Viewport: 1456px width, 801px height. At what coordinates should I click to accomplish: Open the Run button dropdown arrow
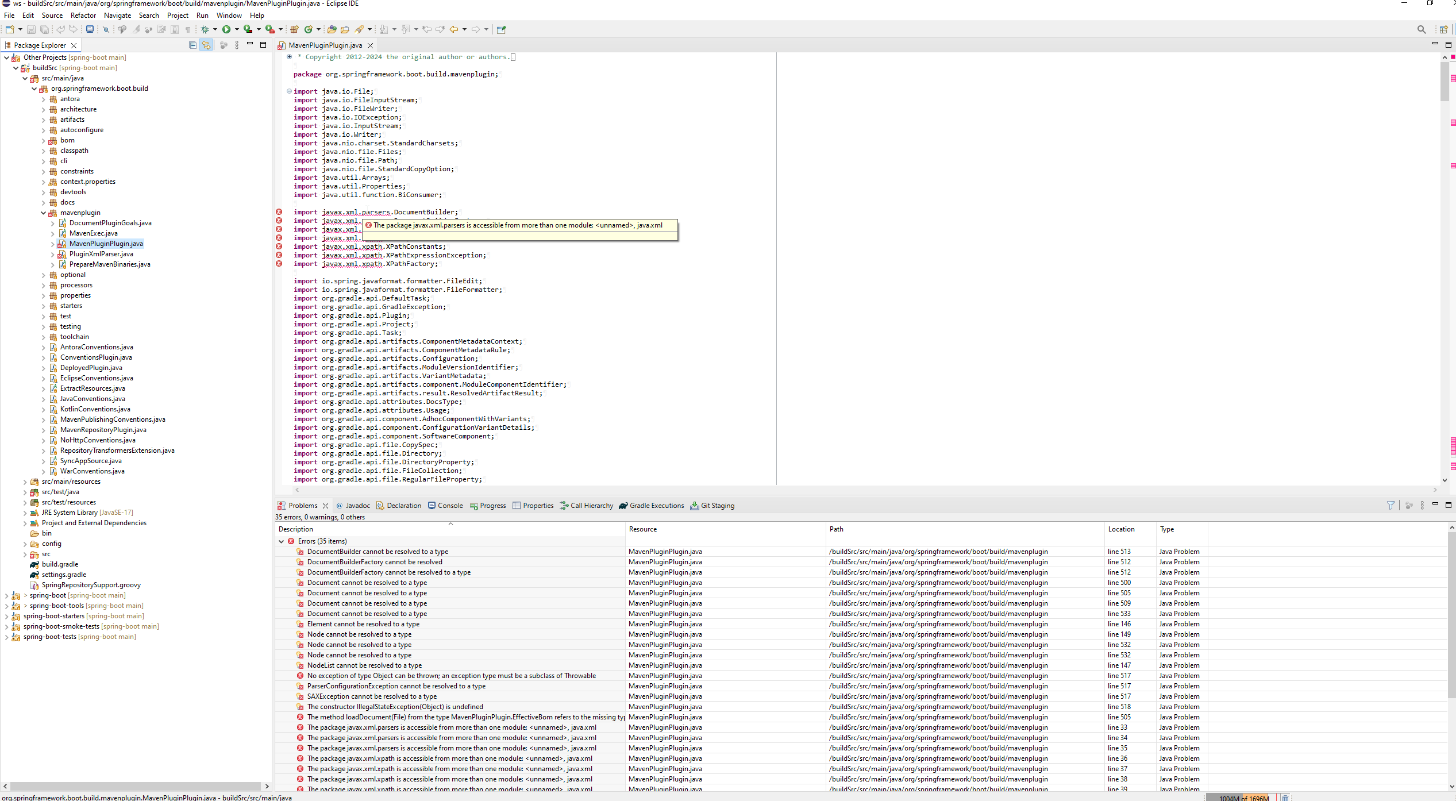click(x=236, y=29)
